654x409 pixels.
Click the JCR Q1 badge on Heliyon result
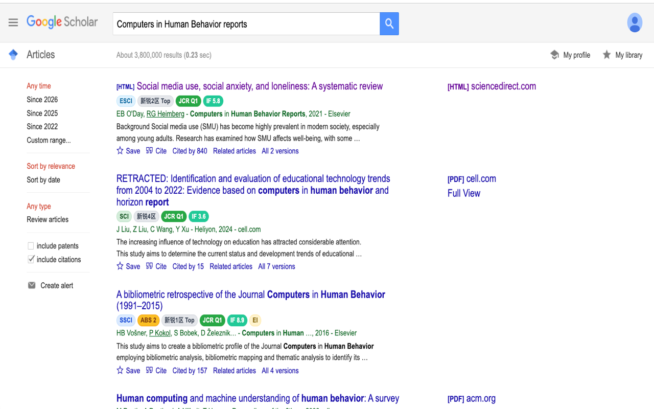174,216
